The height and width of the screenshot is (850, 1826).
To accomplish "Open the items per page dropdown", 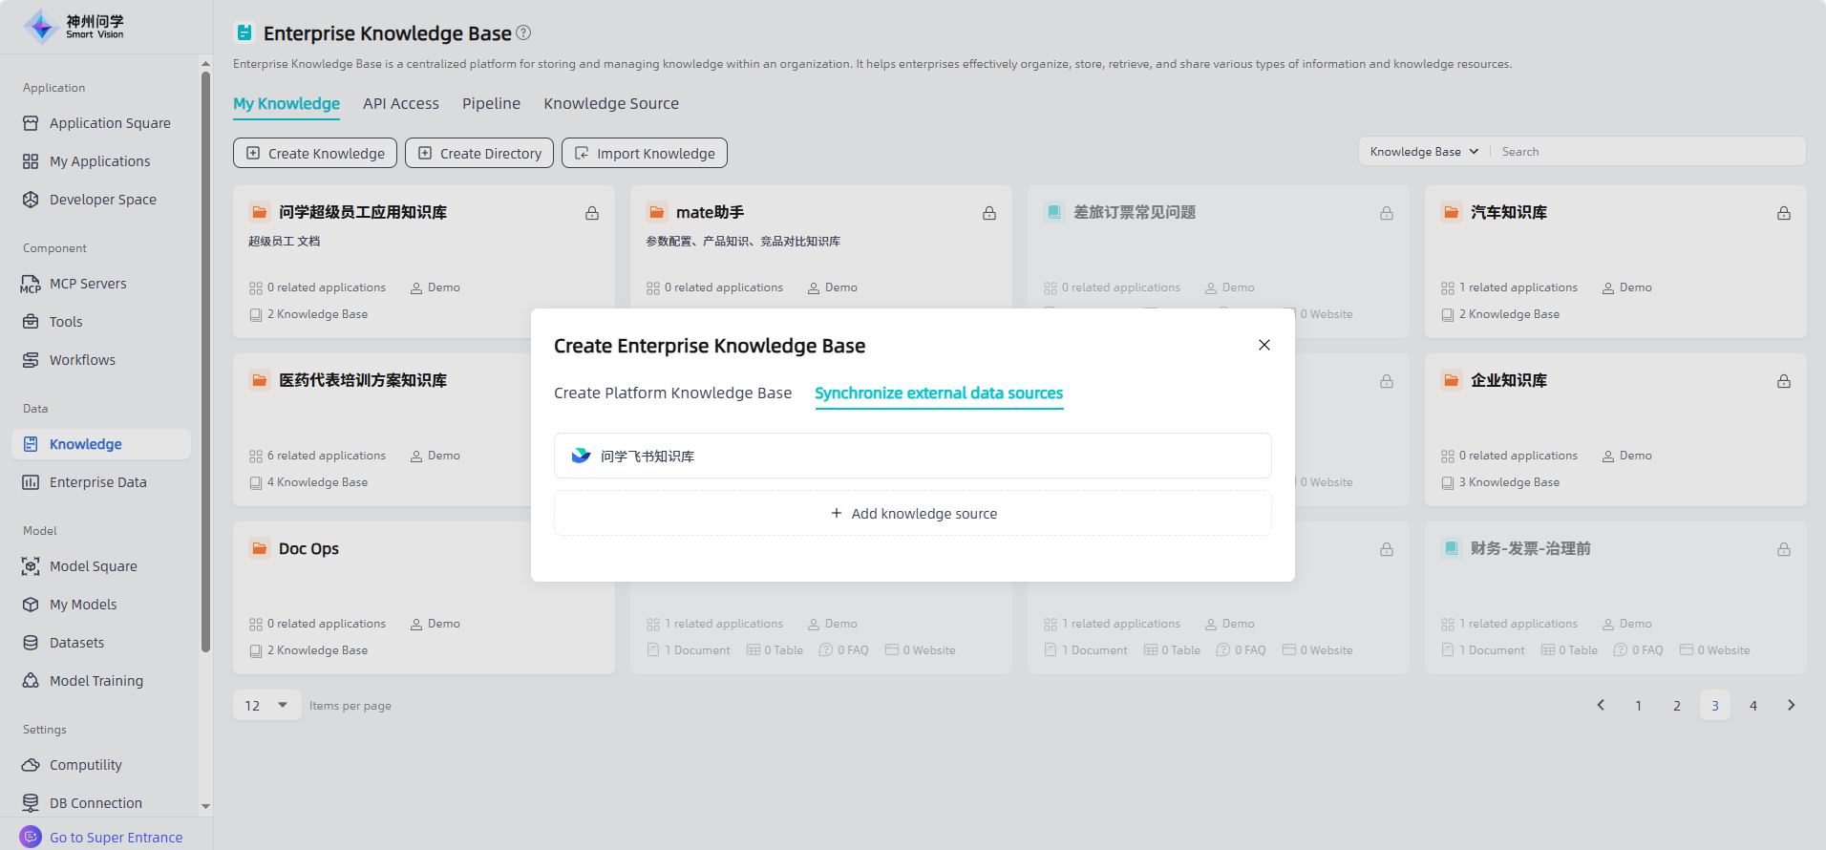I will [266, 706].
